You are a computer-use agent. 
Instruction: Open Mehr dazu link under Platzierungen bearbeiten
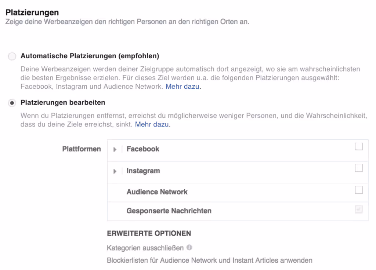152,124
